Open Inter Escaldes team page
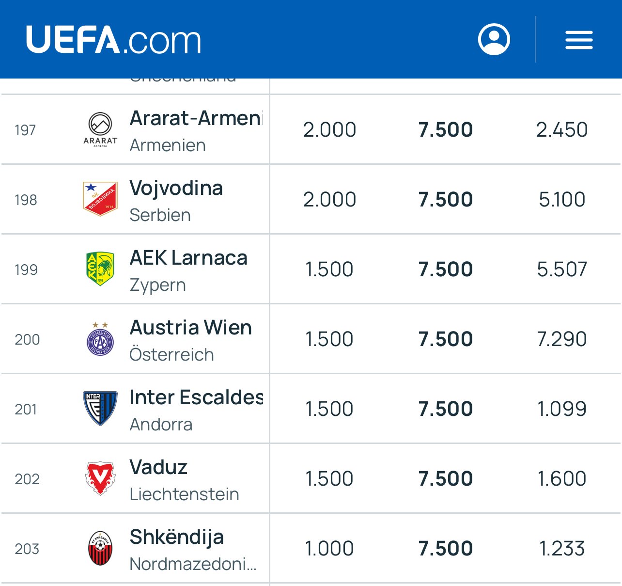 (196, 397)
